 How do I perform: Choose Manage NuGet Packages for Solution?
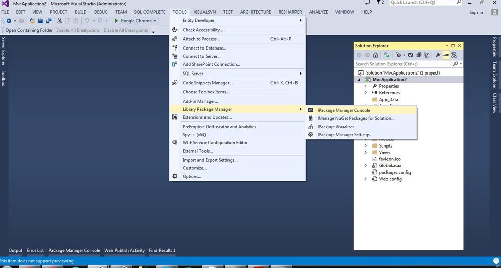click(356, 118)
